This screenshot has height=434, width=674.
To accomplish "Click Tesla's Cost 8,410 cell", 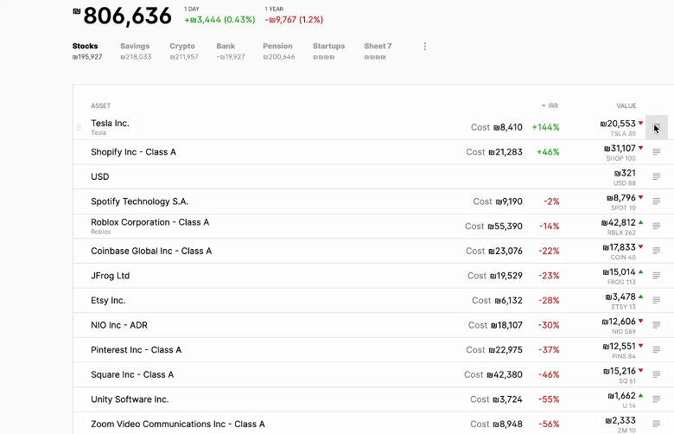I will pyautogui.click(x=497, y=127).
